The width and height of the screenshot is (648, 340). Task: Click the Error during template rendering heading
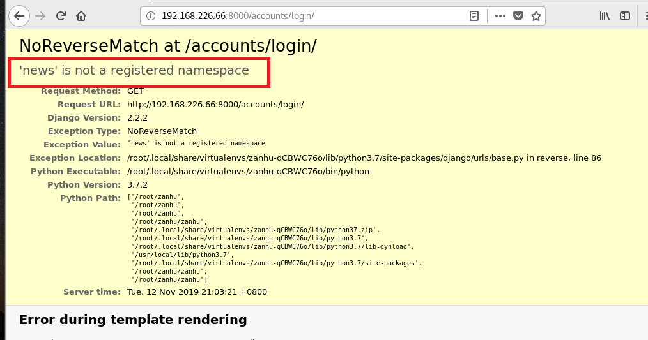[x=133, y=320]
